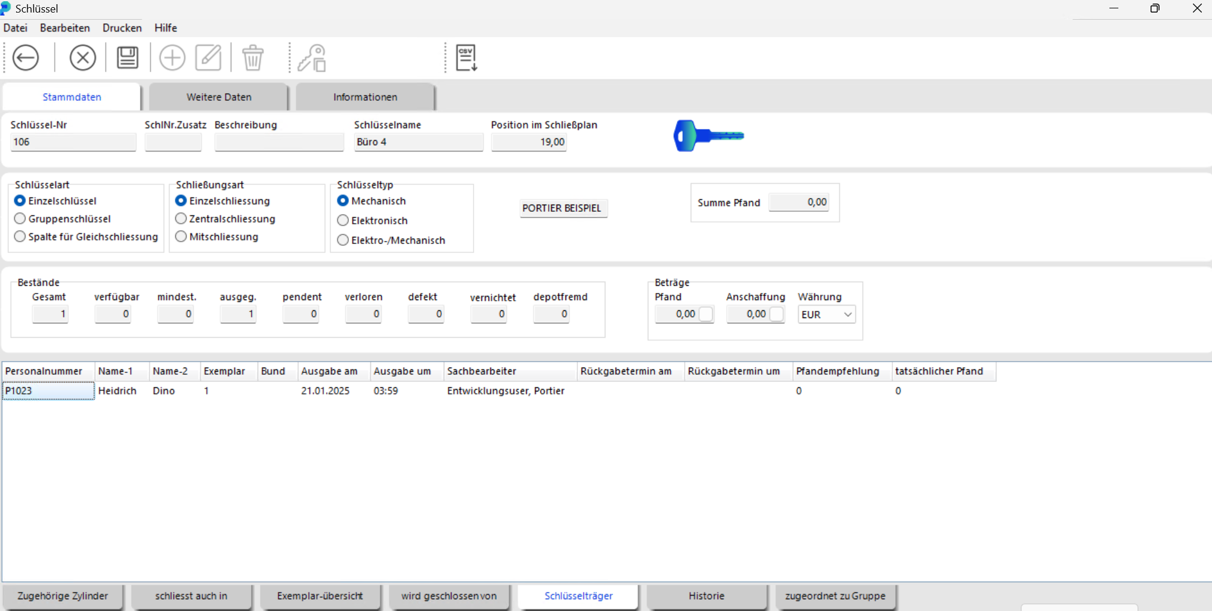Open the Drucken menu

(122, 28)
